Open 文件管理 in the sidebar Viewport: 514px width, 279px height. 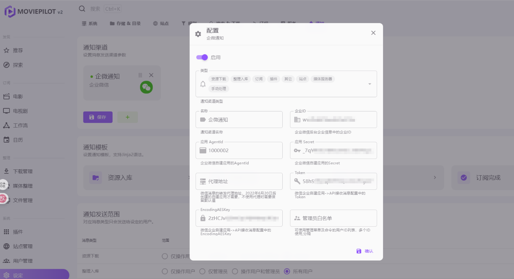point(23,200)
